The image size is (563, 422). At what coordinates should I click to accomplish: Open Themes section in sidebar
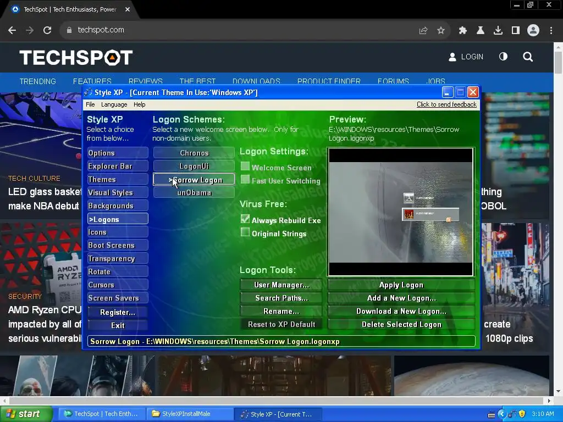tap(118, 180)
